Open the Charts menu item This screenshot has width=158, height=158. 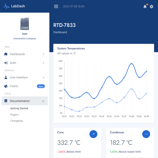(x=25, y=86)
